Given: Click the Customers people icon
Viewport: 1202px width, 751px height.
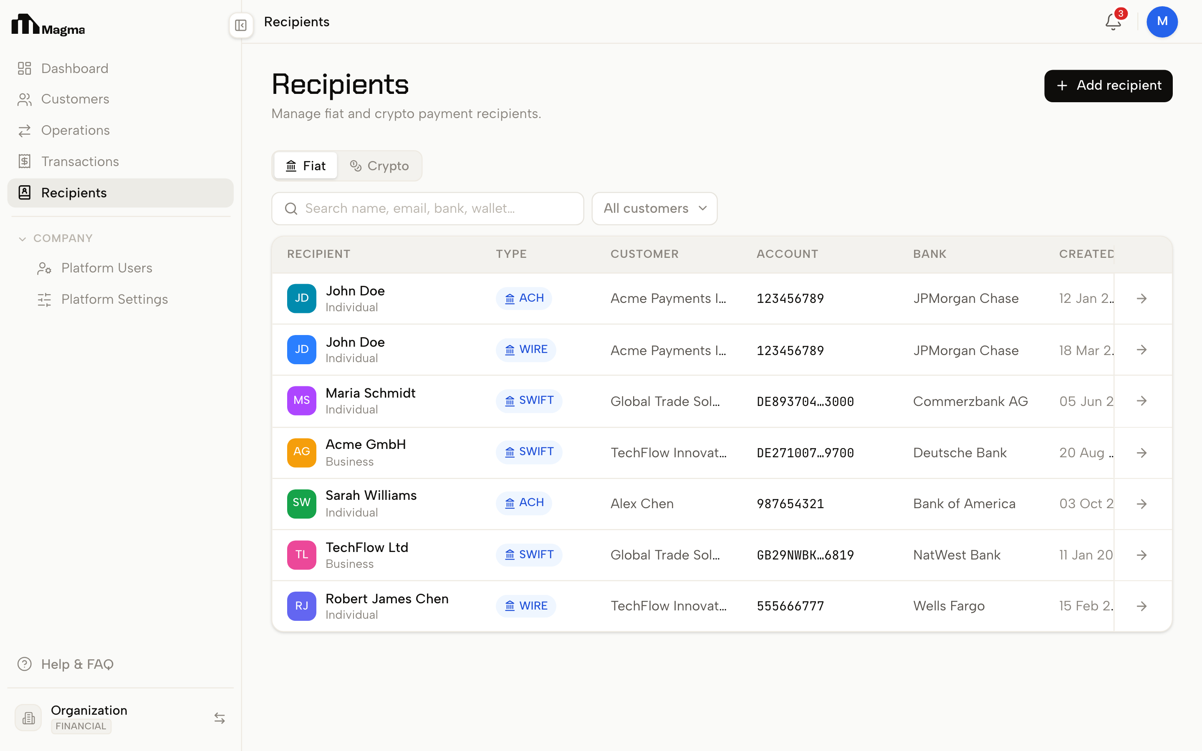Looking at the screenshot, I should (24, 99).
